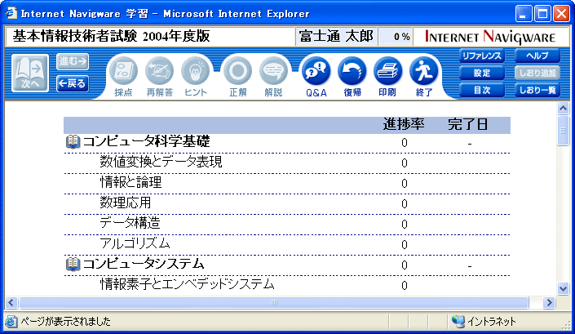Click the vertical scrollbar up arrow

tap(563, 108)
